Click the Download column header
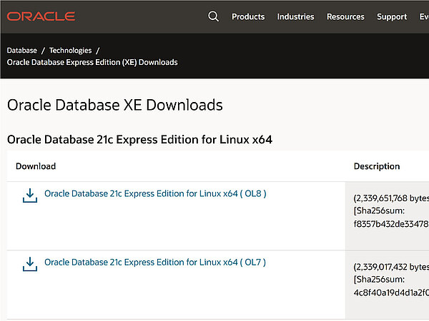 pos(36,166)
